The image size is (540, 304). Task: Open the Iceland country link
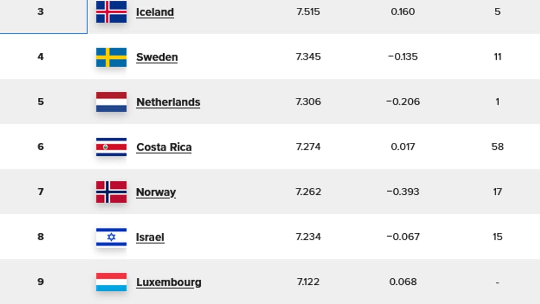coord(155,12)
